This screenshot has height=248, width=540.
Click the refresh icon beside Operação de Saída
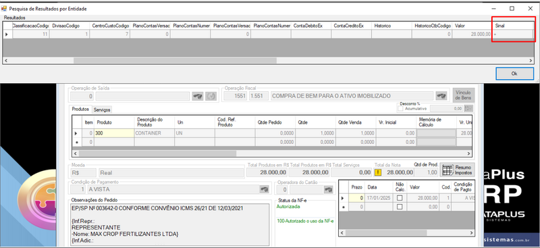click(211, 96)
